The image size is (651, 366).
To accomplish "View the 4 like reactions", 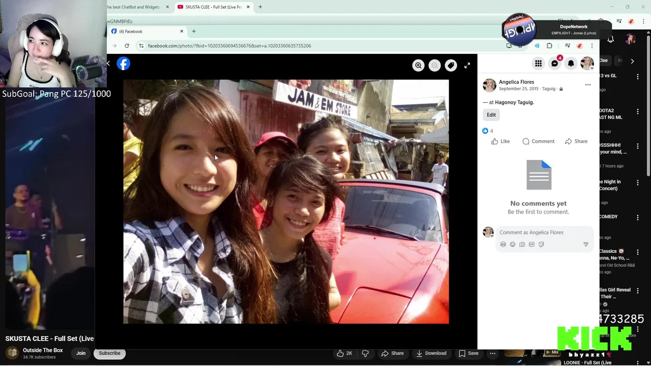I will tap(488, 131).
